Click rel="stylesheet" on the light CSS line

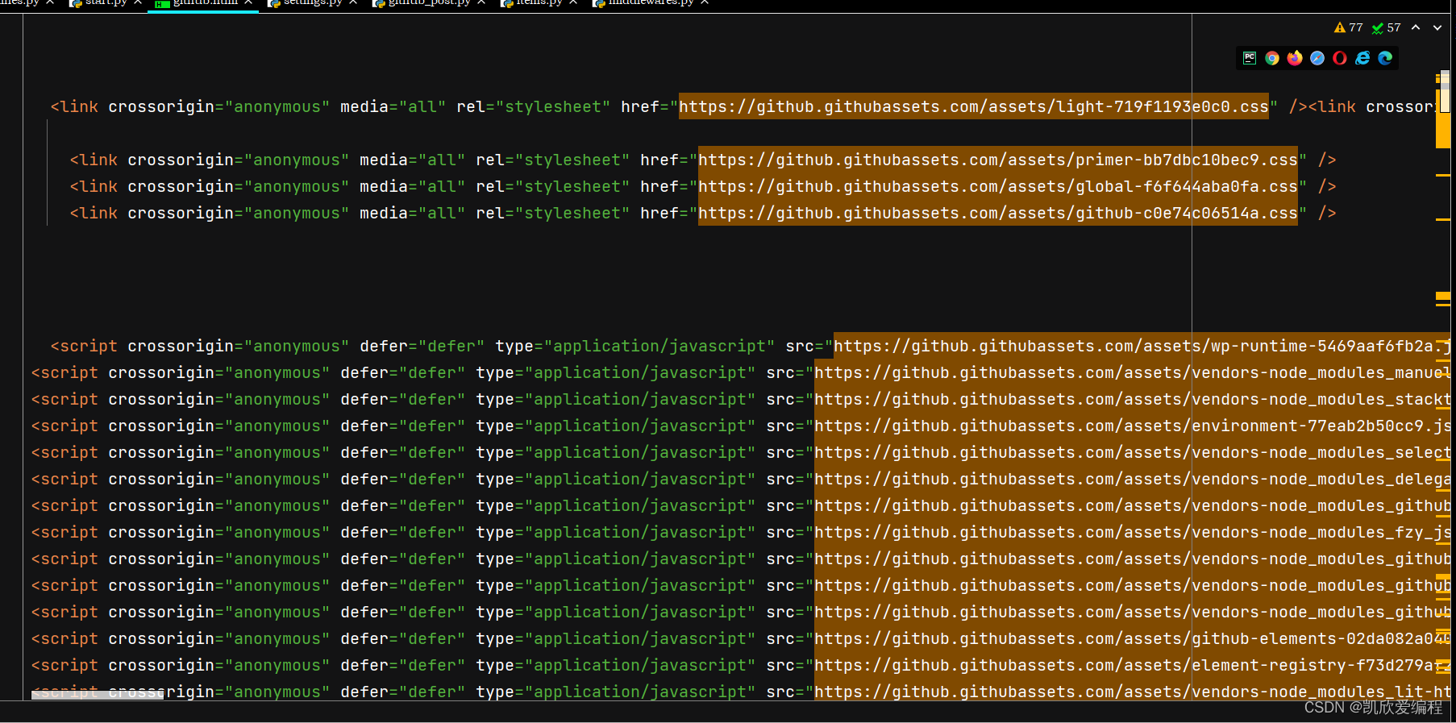click(534, 106)
